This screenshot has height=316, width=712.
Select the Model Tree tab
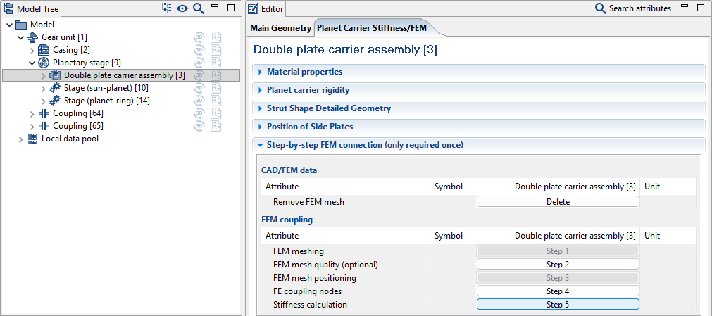tap(31, 8)
